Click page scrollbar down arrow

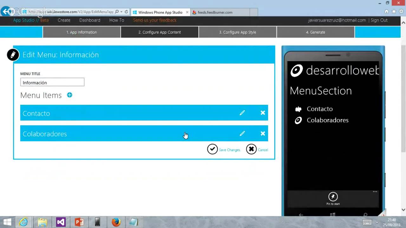coord(403,209)
